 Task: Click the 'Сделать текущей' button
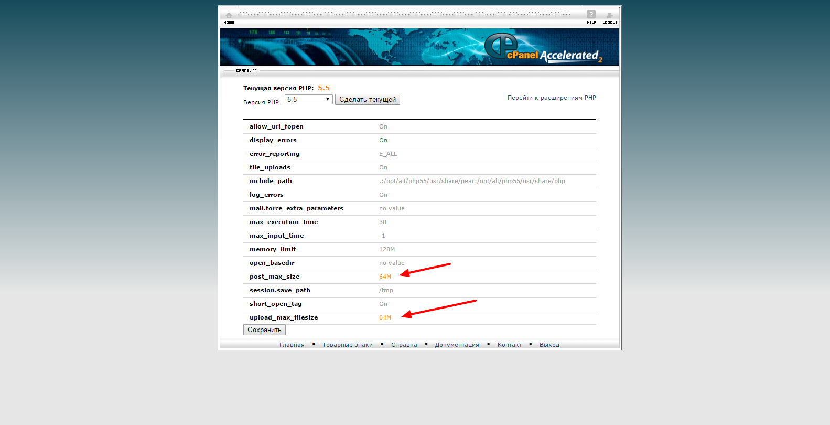coord(368,100)
